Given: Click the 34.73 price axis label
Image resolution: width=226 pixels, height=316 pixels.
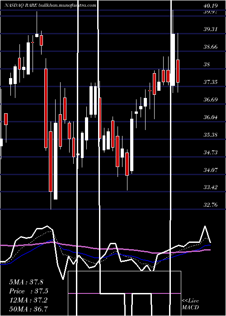Looking at the screenshot, I should pos(211,153).
